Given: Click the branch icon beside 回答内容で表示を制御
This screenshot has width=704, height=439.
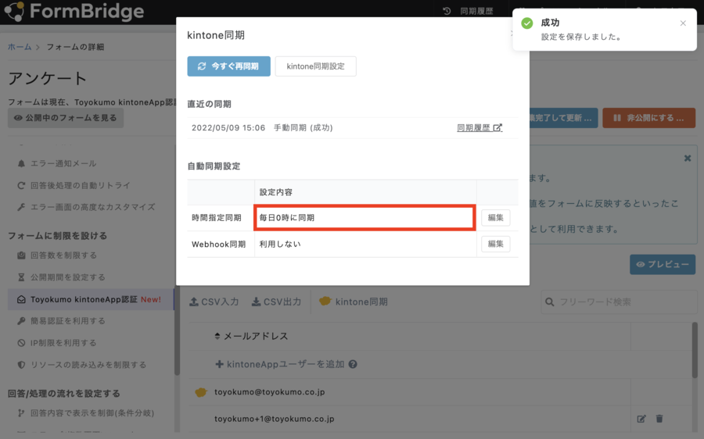Looking at the screenshot, I should pos(21,413).
